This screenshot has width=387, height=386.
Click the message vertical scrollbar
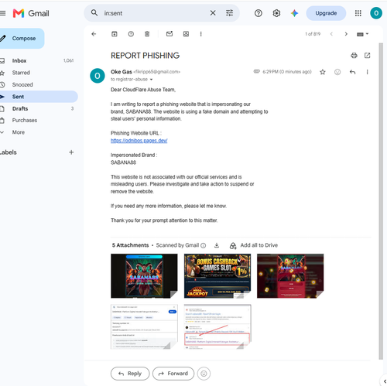pos(381,201)
